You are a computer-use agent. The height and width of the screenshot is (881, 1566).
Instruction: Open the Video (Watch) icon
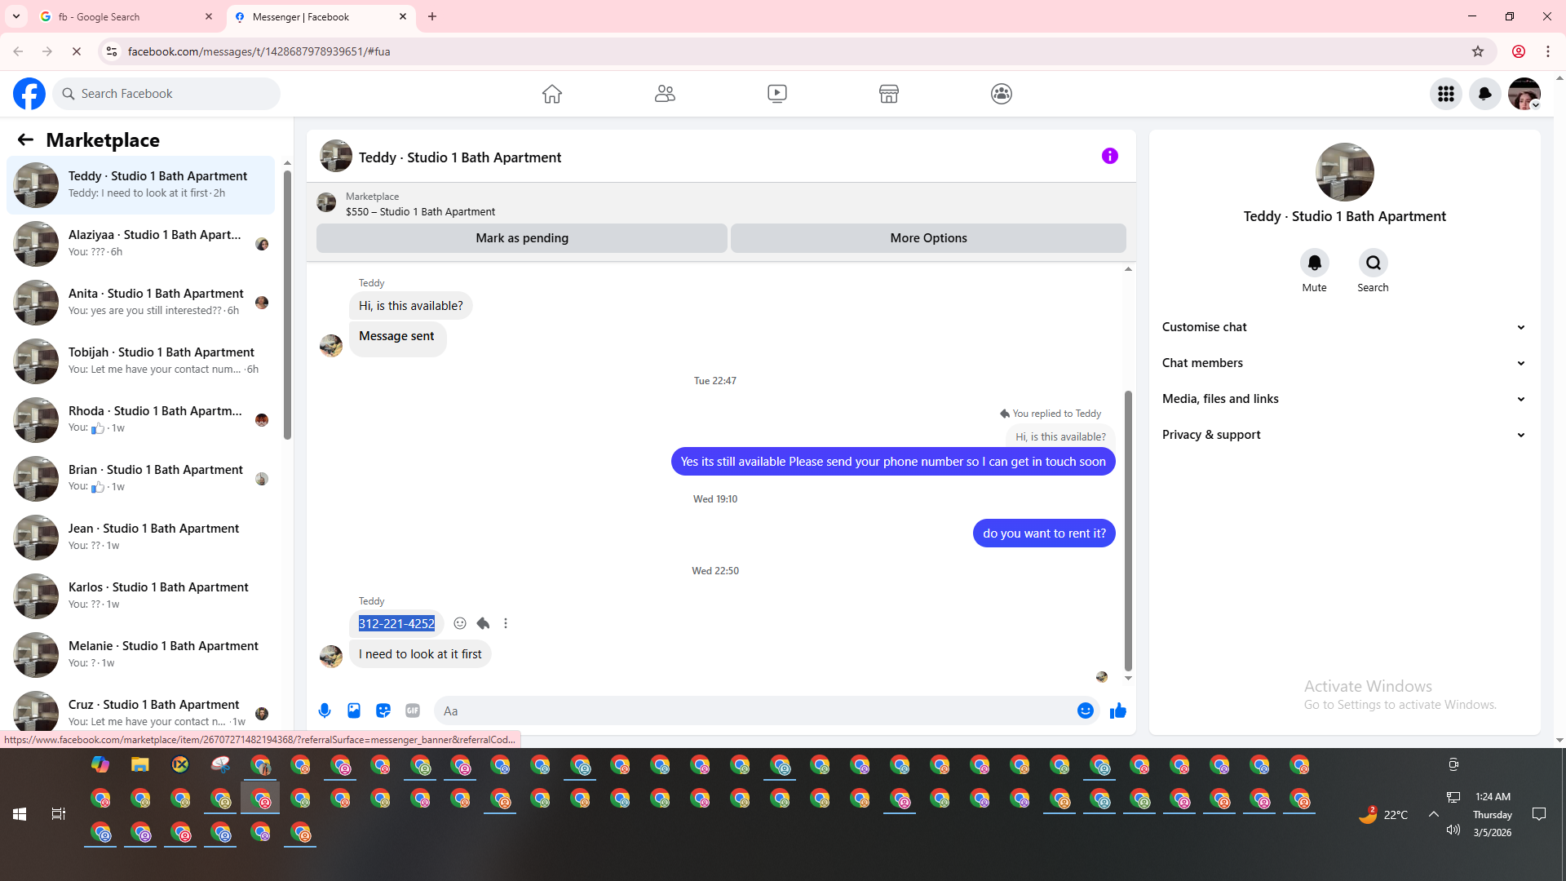[777, 94]
